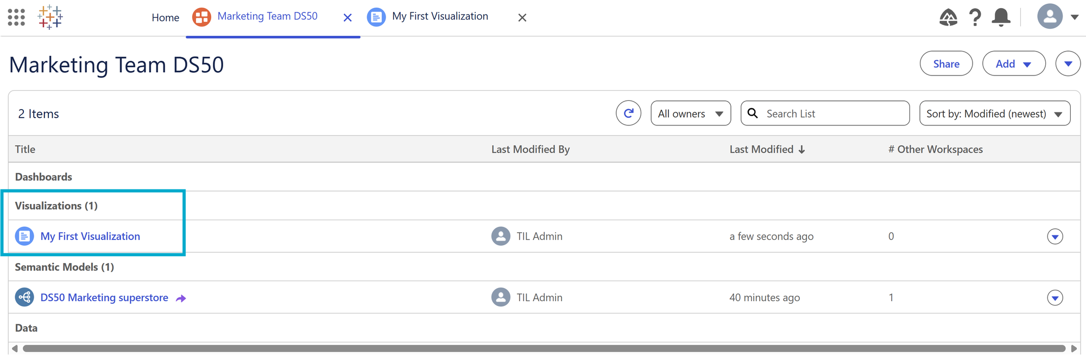Click the Share button
Screen dimensions: 1086x357
pos(946,63)
